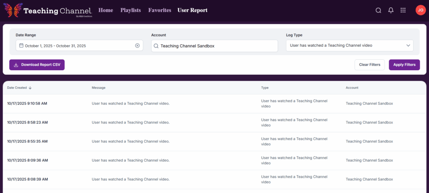Viewport: 429px width, 193px height.
Task: Click the Message column header
Action: tap(99, 88)
